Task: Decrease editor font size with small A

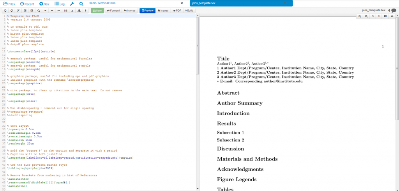Action: (72, 11)
